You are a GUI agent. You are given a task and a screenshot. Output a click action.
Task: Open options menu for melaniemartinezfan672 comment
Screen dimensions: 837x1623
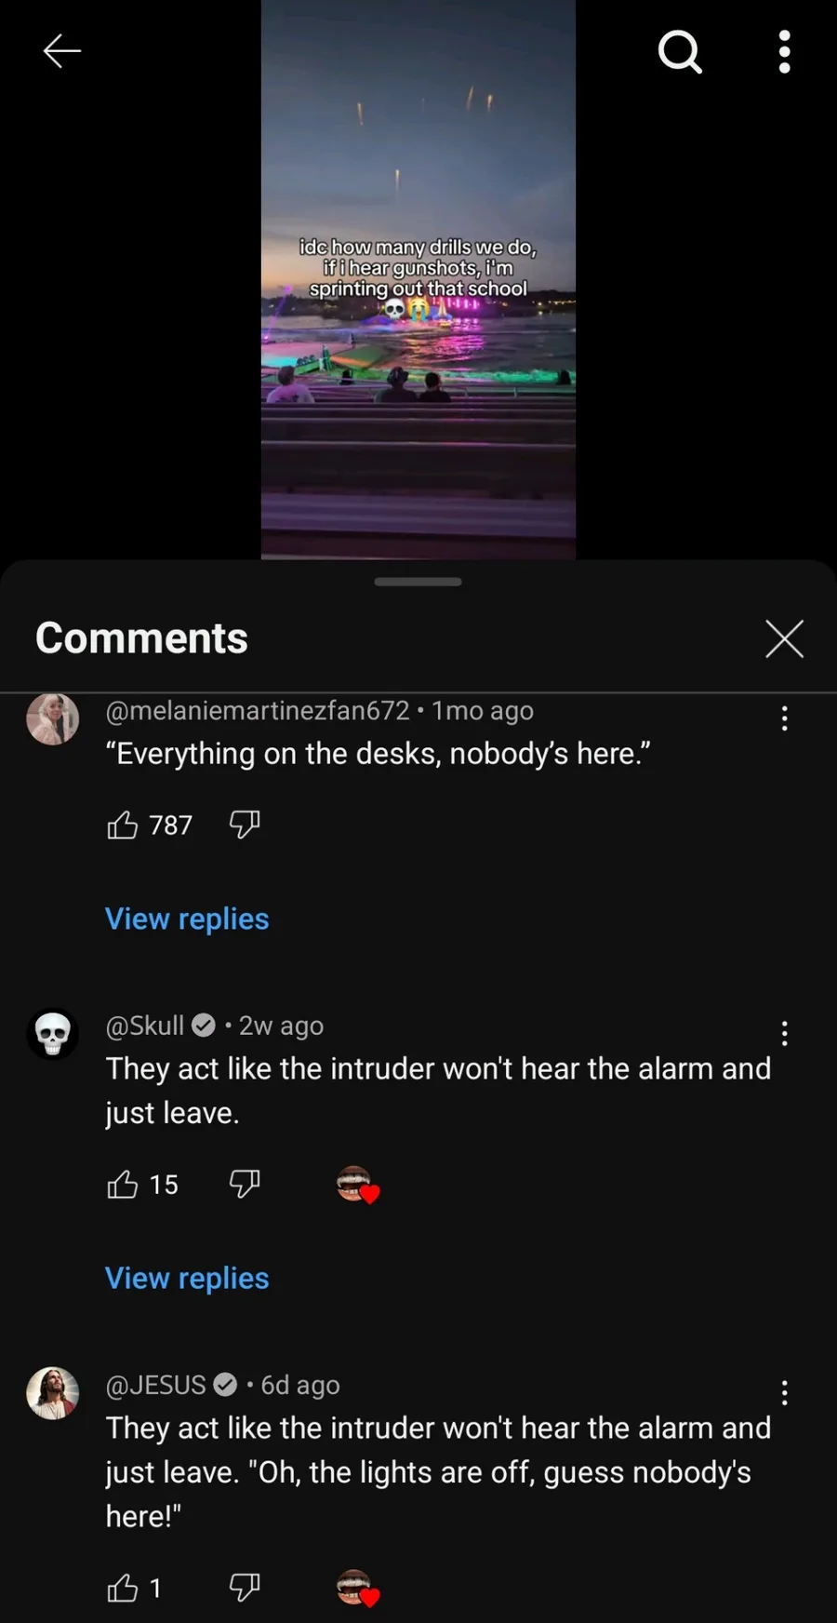784,718
